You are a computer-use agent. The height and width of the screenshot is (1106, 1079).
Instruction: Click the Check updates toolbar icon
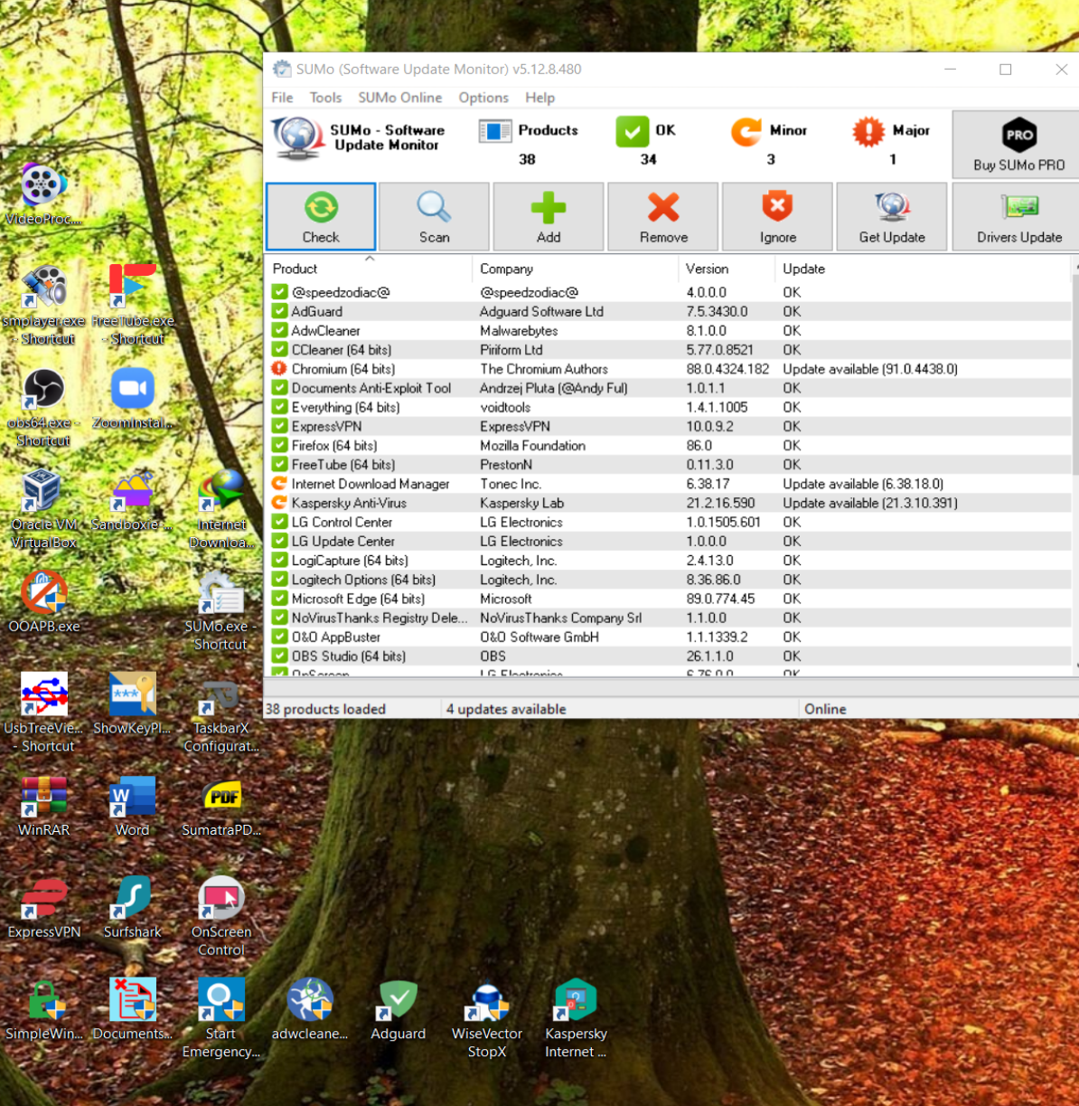point(320,208)
